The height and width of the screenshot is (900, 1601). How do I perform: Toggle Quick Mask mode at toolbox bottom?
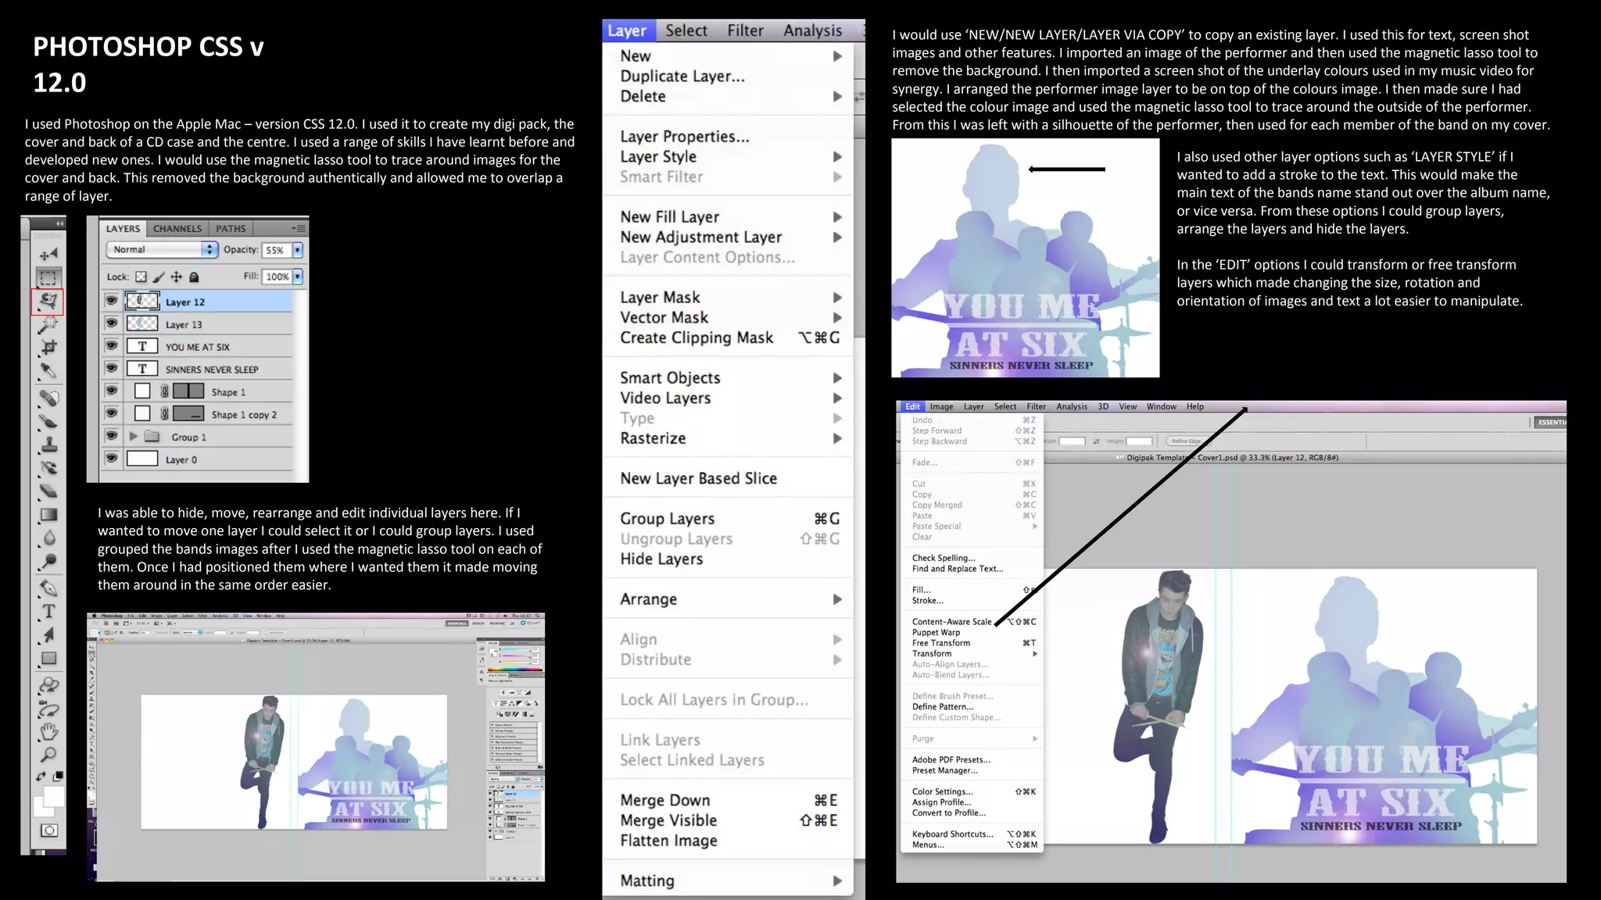(x=48, y=830)
